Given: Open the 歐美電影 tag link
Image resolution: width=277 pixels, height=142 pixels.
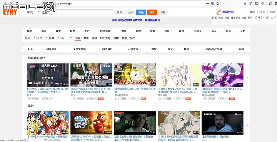Looking at the screenshot, I should tap(107, 49).
